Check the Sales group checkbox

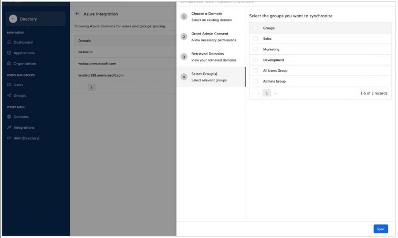pos(256,38)
